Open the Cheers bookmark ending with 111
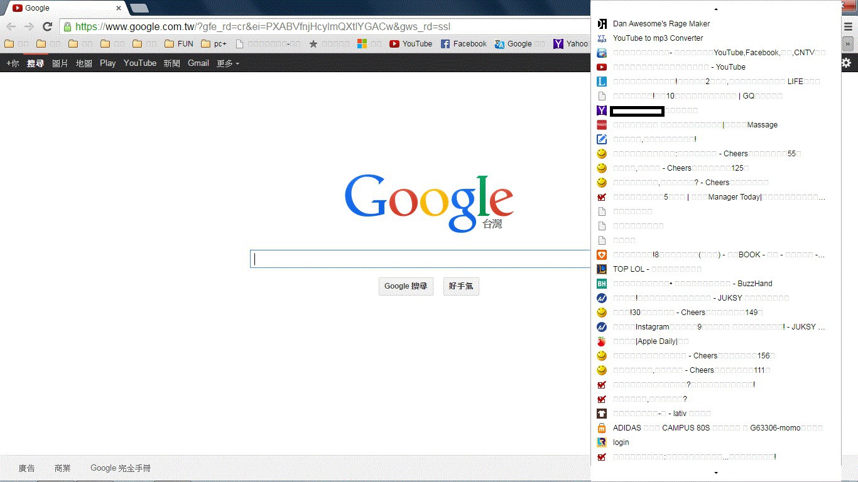 tap(716, 370)
